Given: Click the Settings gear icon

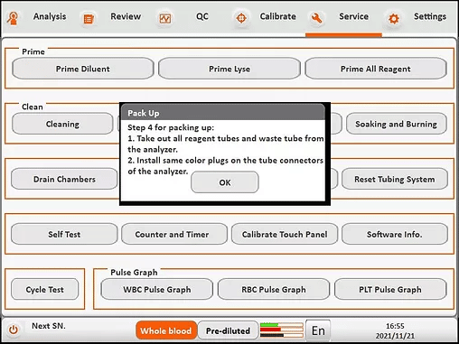Looking at the screenshot, I should point(394,19).
